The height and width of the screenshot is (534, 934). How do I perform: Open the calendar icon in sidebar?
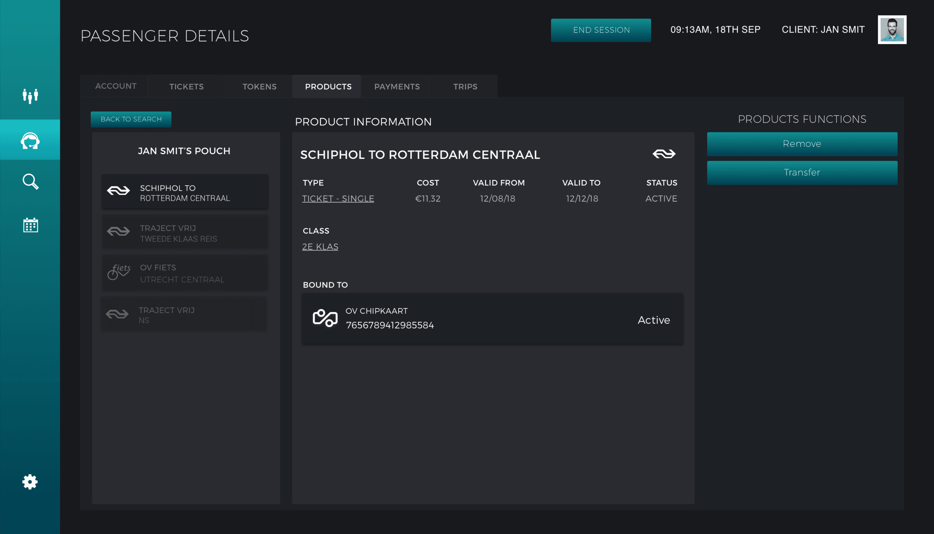pyautogui.click(x=30, y=225)
